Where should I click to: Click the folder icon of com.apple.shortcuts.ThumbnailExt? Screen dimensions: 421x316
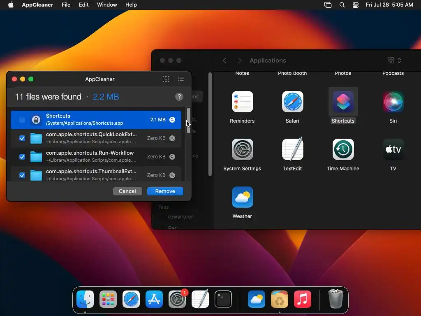(36, 175)
